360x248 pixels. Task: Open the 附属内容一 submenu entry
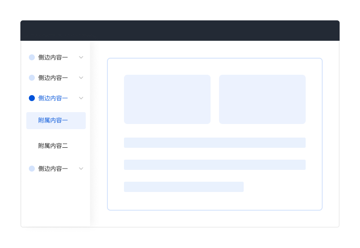pos(56,121)
